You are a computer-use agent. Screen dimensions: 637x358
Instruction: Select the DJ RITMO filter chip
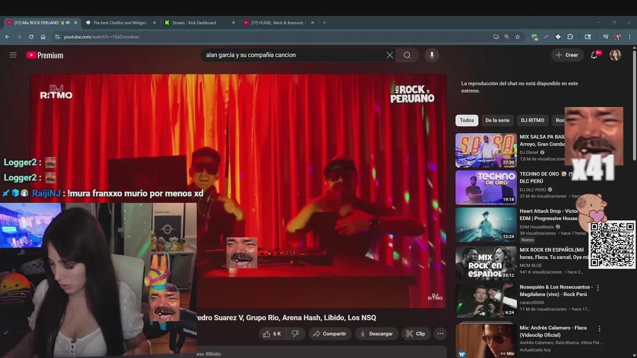click(x=532, y=120)
